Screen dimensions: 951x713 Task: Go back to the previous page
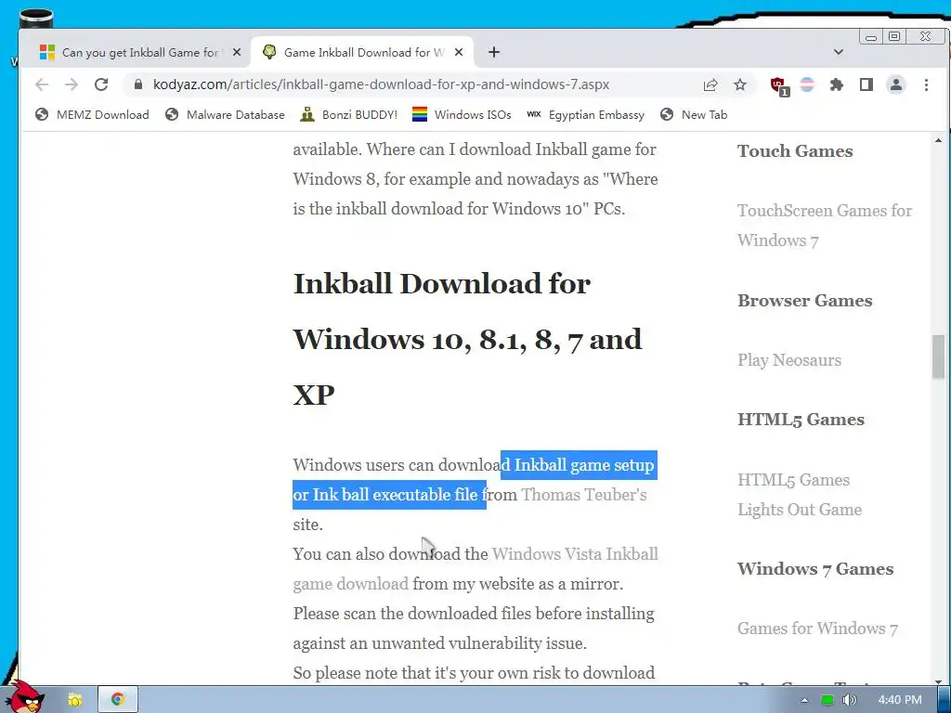click(41, 84)
